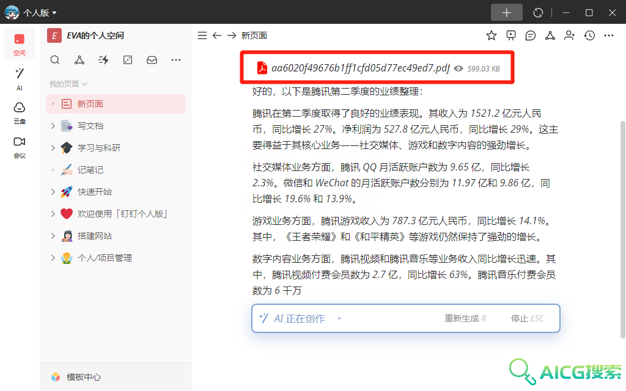Image resolution: width=626 pixels, height=391 pixels.
Task: Go forward with the right arrow
Action: click(x=232, y=35)
